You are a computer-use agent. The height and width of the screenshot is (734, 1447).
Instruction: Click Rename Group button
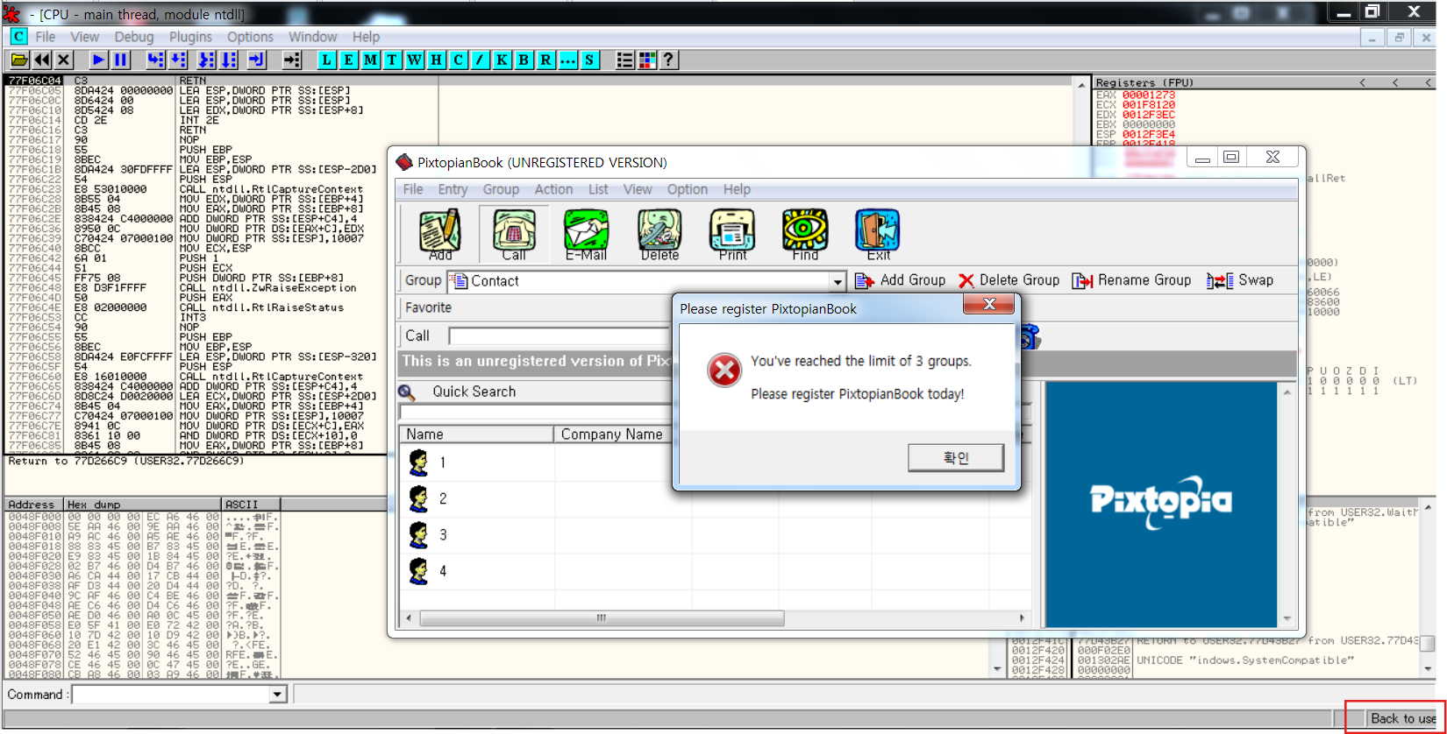(1132, 280)
